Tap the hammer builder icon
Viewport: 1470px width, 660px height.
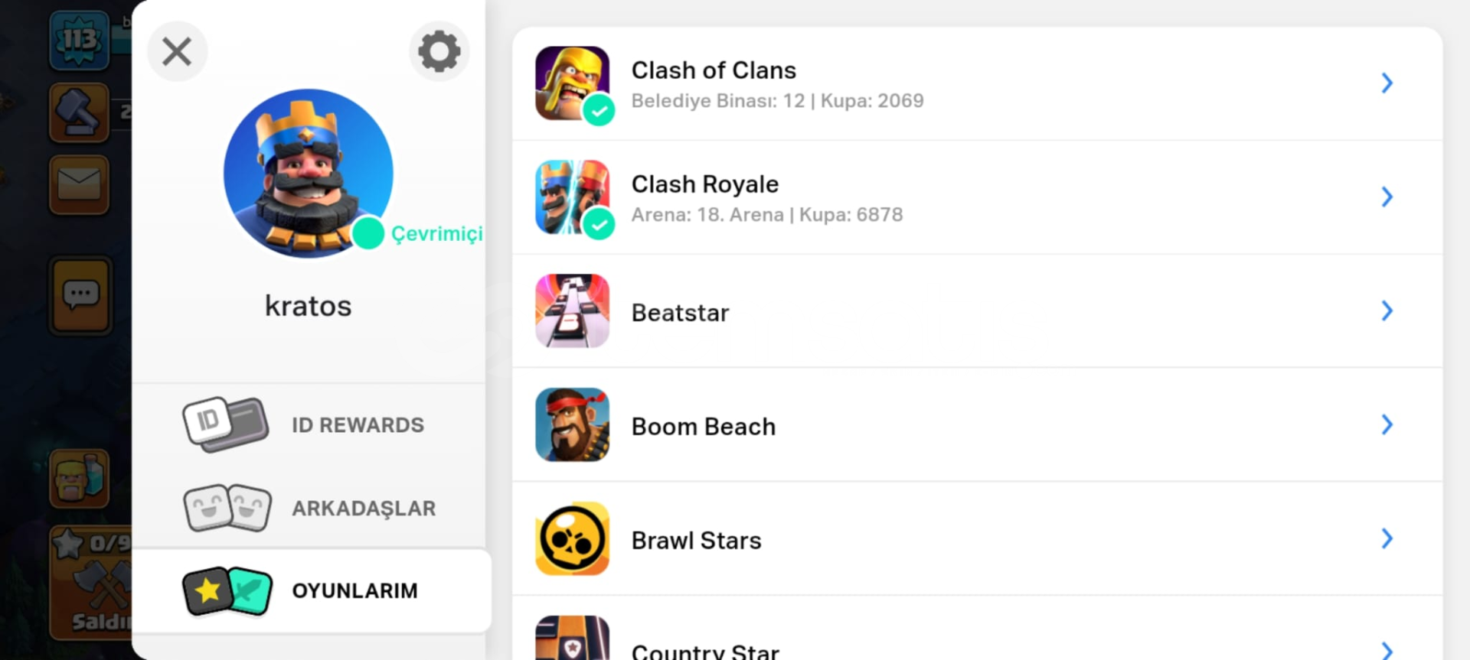pyautogui.click(x=79, y=113)
